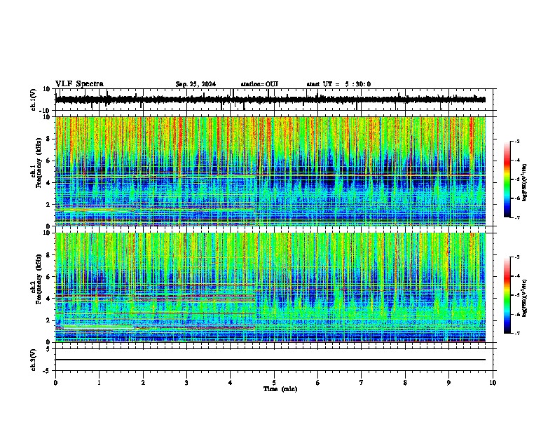
Task: Click the "8" tick on ch.1 frequency axis
Action: (x=49, y=139)
